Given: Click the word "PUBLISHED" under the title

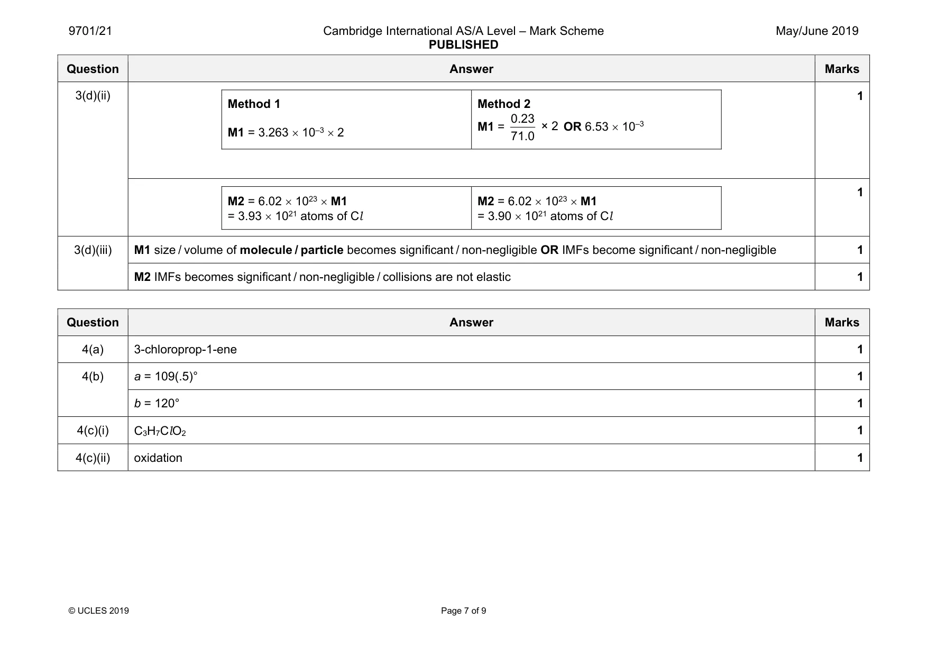Looking at the screenshot, I should coord(463,45).
